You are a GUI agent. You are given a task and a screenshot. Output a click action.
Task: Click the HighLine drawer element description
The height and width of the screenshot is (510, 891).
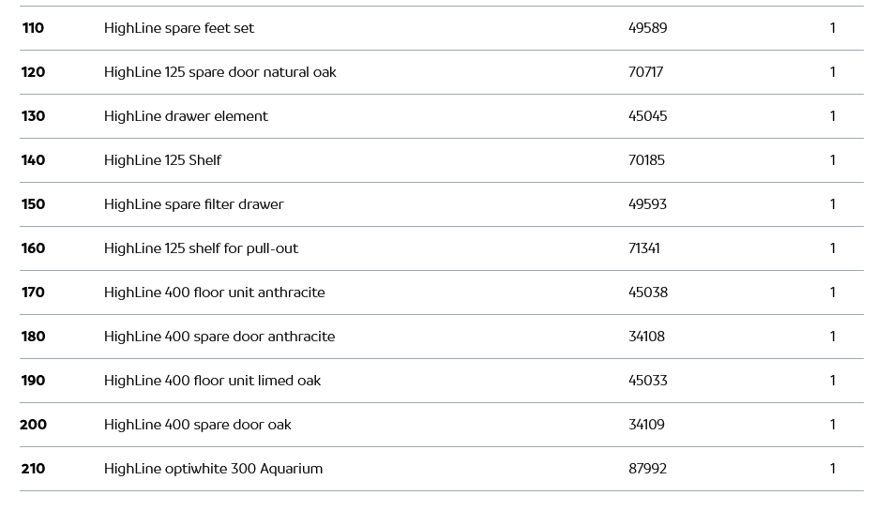coord(186,116)
